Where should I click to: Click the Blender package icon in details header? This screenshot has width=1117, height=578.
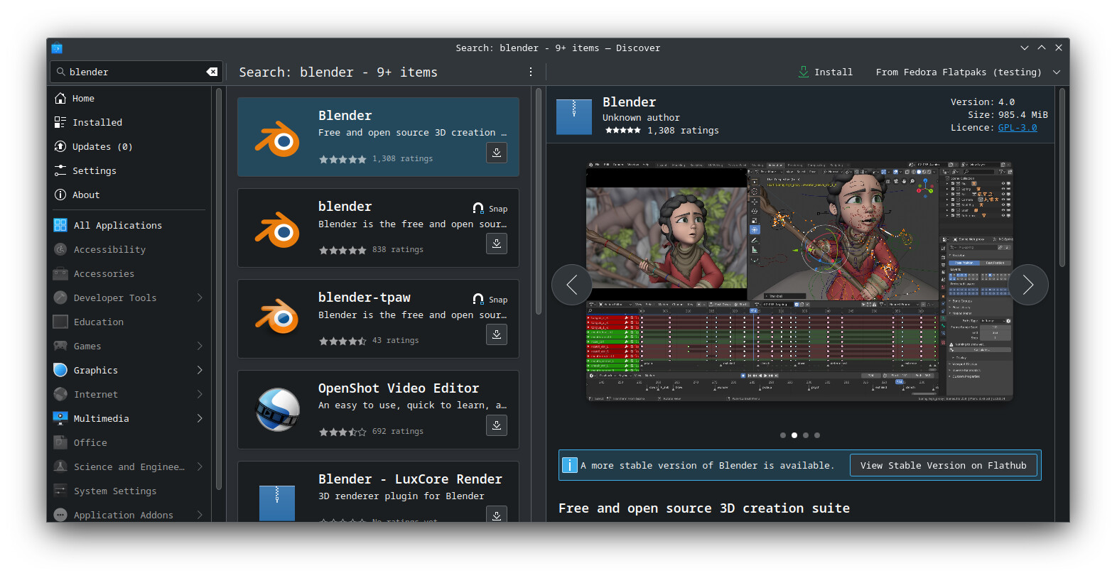click(573, 116)
